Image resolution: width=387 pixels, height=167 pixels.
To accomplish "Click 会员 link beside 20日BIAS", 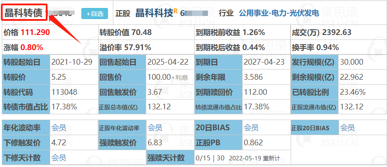I will tap(251, 128).
